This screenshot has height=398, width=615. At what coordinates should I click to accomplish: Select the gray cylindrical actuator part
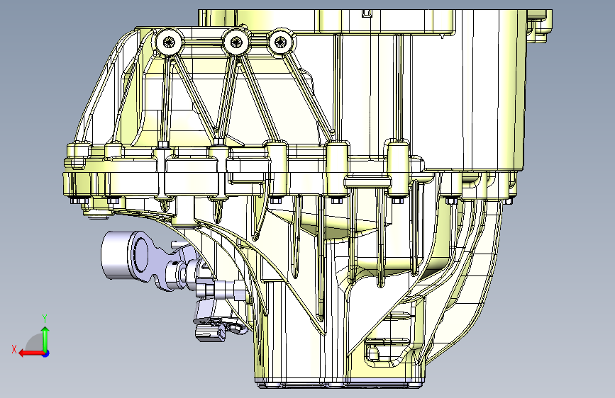click(x=116, y=255)
